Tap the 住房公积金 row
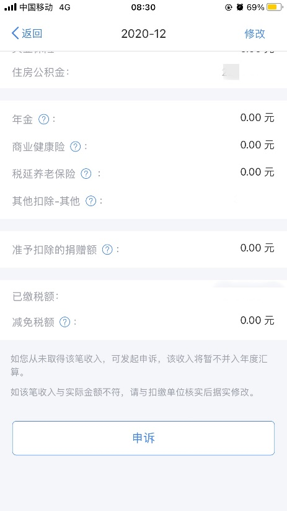This screenshot has width=287, height=511. coord(144,73)
